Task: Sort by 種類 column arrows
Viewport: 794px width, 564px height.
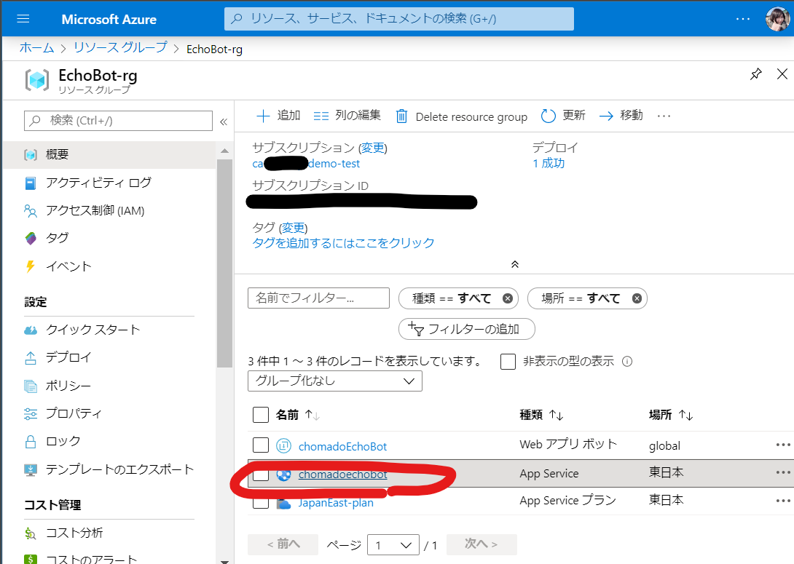Action: click(x=556, y=416)
